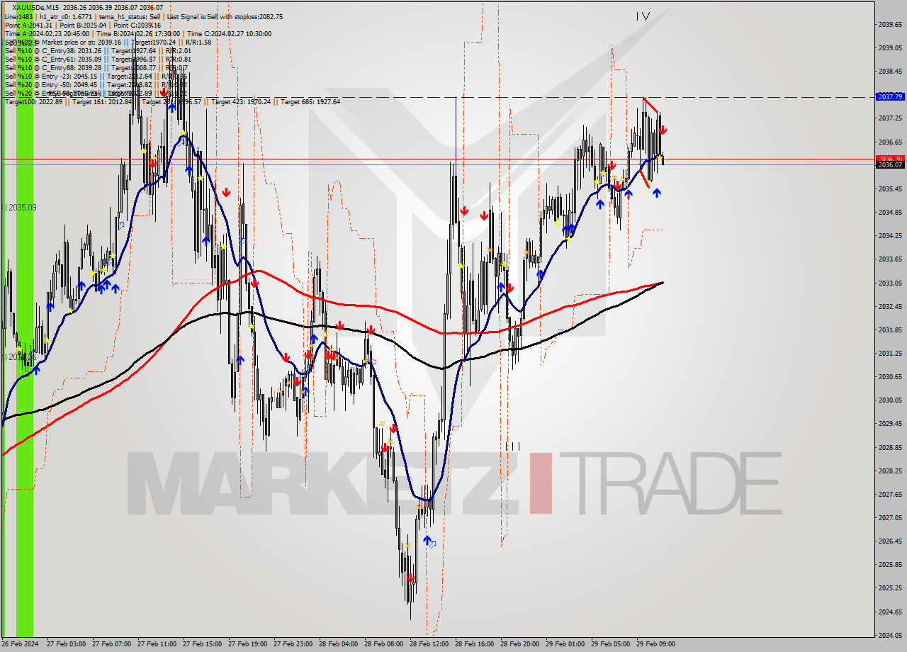
Task: Click the 26 Feb 2024 time axis label
Action: click(x=21, y=644)
